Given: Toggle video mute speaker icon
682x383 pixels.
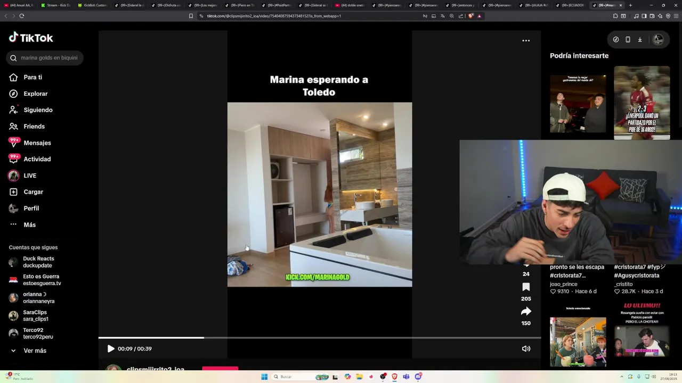Looking at the screenshot, I should point(526,348).
